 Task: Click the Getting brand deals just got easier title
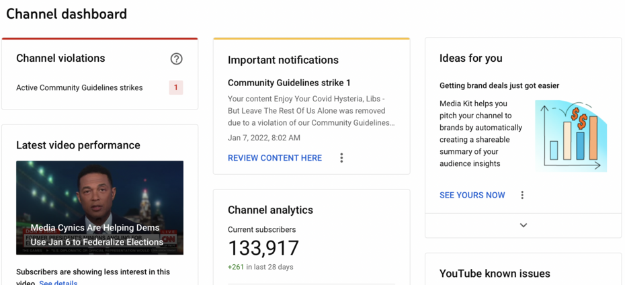[x=499, y=85]
